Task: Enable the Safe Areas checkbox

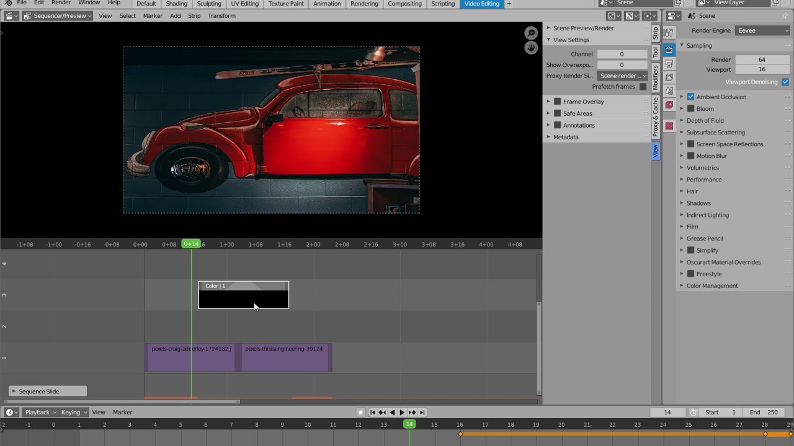Action: (x=557, y=113)
